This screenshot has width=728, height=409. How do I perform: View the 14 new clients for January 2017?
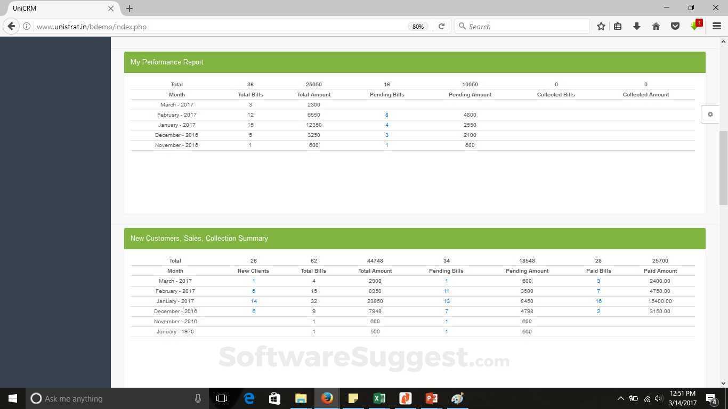click(253, 301)
